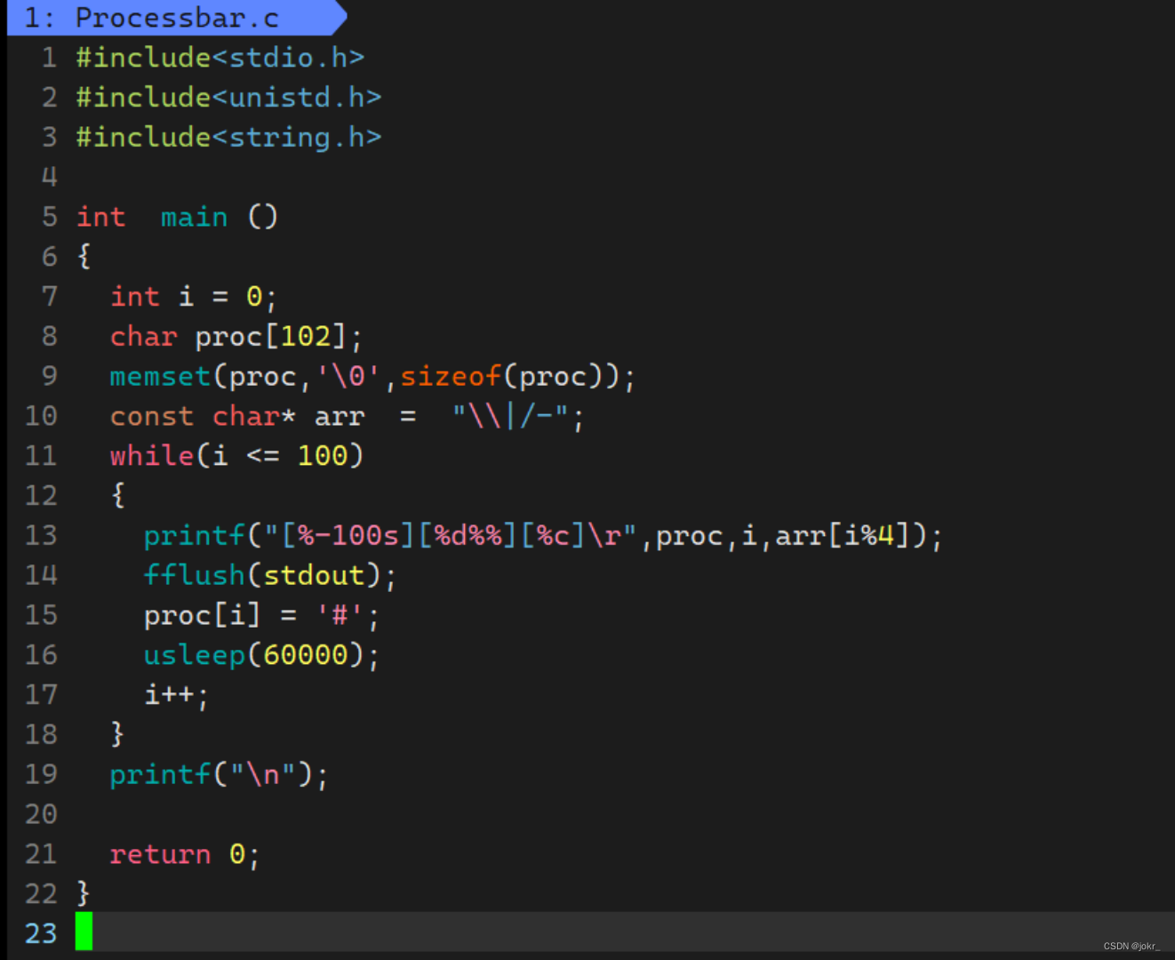
Task: Click the usleep(60000); call
Action: (261, 655)
